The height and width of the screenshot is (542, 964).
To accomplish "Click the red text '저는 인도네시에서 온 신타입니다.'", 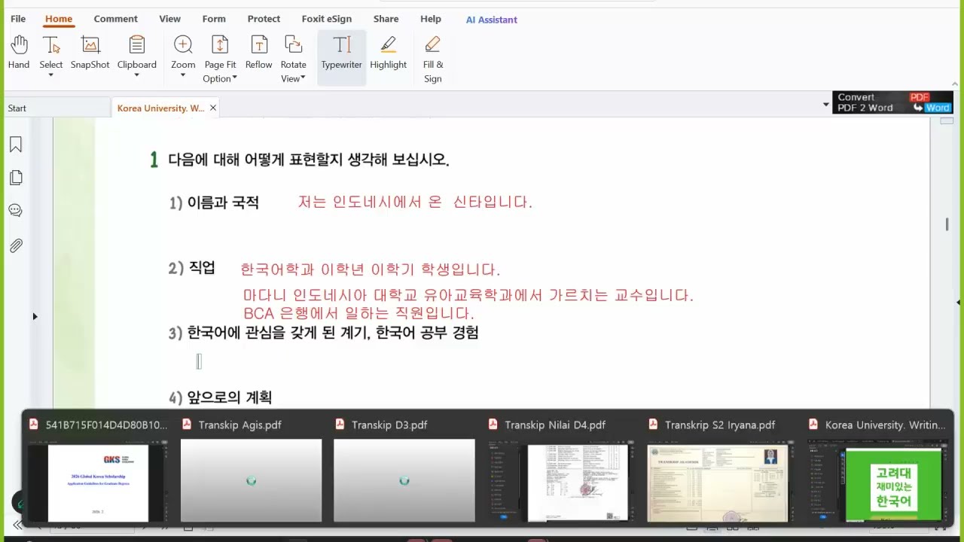I will coord(415,202).
